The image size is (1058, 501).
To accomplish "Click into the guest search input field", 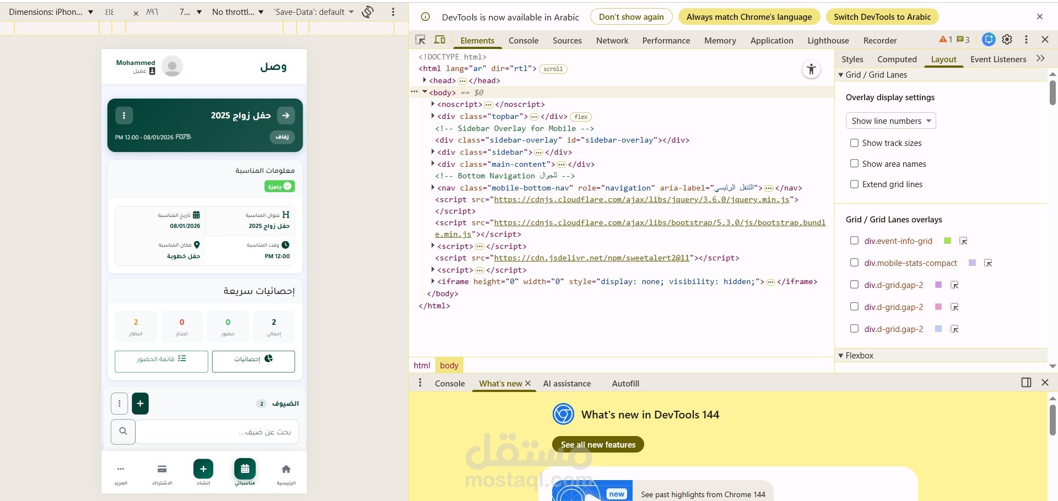I will 217,432.
